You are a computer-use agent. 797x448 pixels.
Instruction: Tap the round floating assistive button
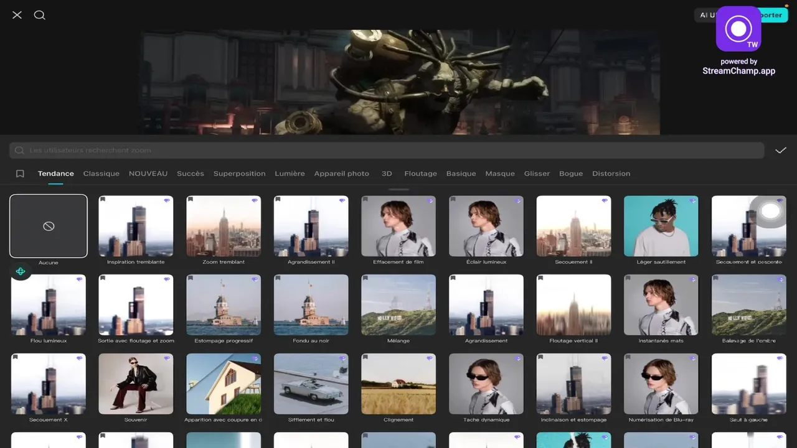[x=770, y=212]
